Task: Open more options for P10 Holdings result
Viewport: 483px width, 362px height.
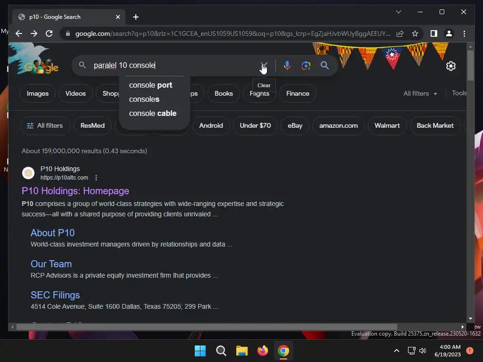Action: click(x=96, y=178)
